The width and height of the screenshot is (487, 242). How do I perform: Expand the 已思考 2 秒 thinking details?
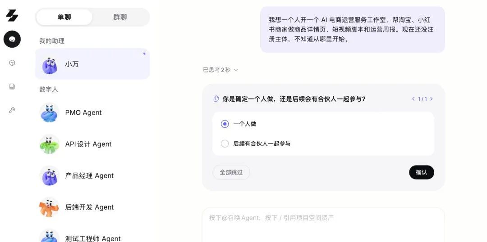point(221,70)
